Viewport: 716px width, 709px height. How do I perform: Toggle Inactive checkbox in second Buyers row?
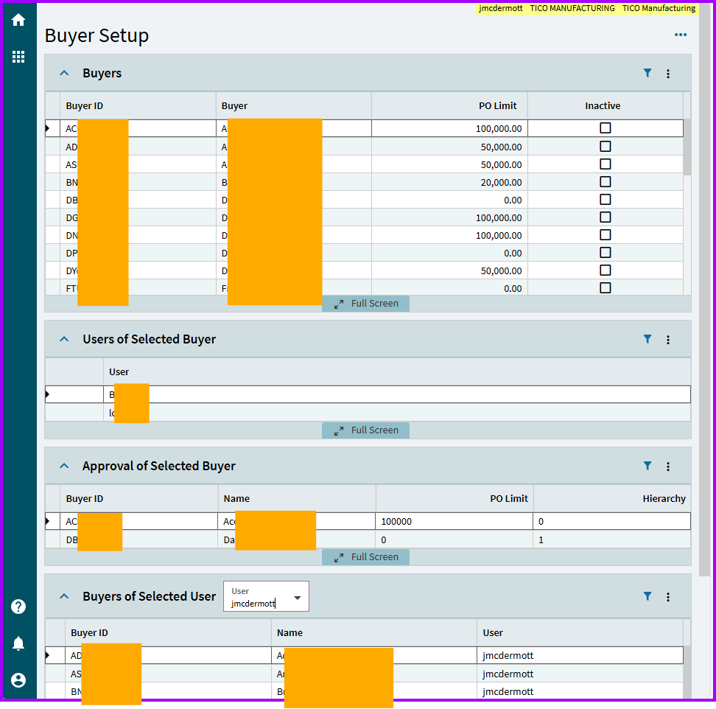click(x=605, y=147)
